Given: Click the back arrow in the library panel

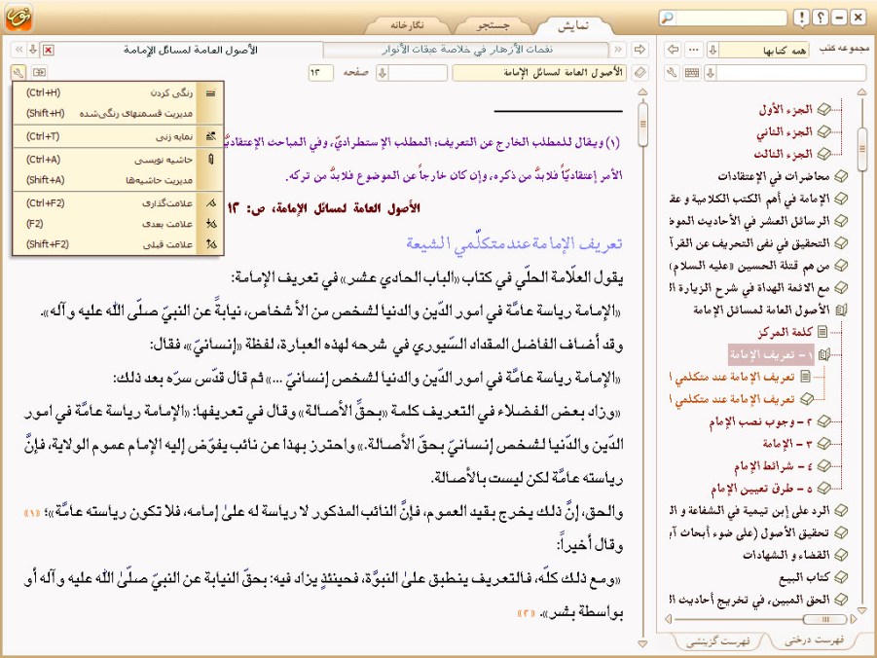Looking at the screenshot, I should 673,50.
